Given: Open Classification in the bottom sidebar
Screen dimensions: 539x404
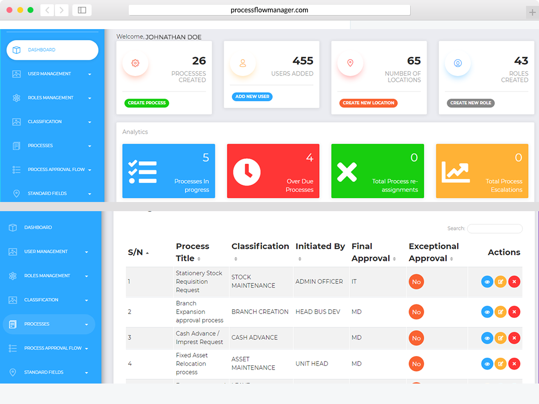Looking at the screenshot, I should click(x=49, y=300).
